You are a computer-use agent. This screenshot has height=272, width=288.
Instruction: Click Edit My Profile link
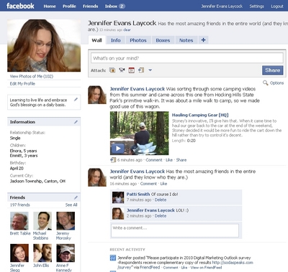(22, 83)
